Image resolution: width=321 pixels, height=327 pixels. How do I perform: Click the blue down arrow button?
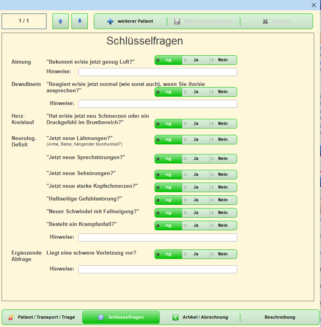[x=79, y=21]
